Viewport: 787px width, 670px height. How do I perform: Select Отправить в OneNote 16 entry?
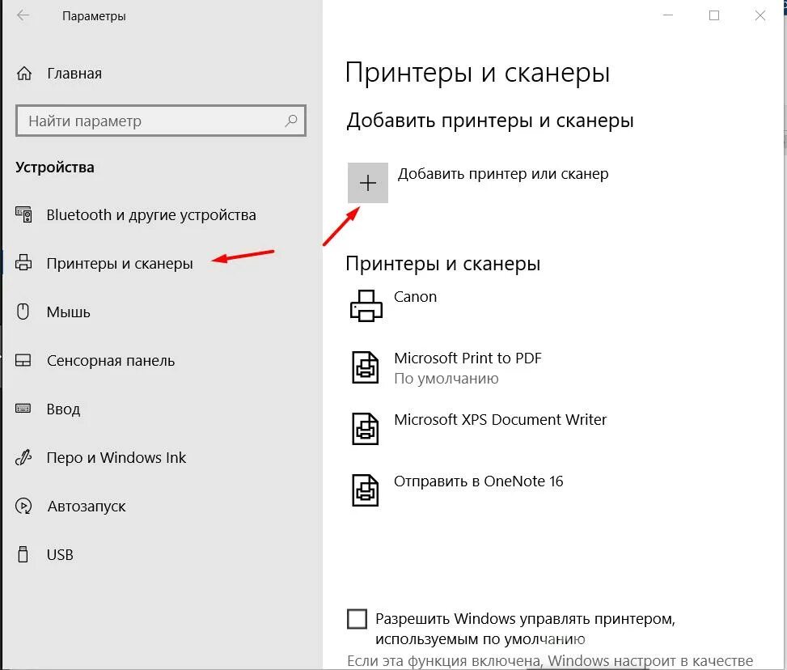(x=478, y=481)
